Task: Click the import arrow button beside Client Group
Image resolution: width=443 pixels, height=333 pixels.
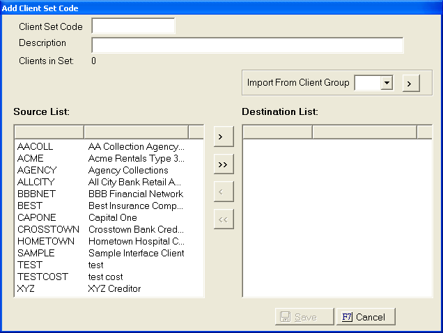Action: click(409, 83)
